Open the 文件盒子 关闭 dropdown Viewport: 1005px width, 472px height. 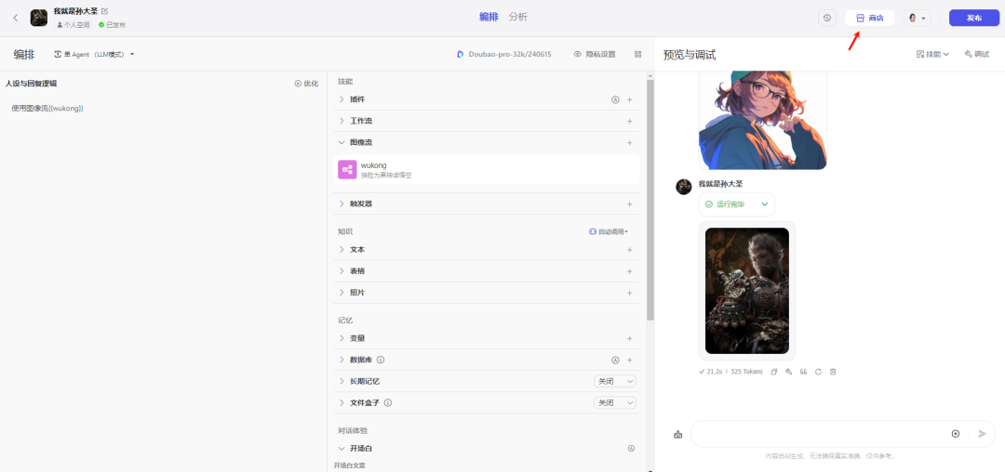pos(615,403)
